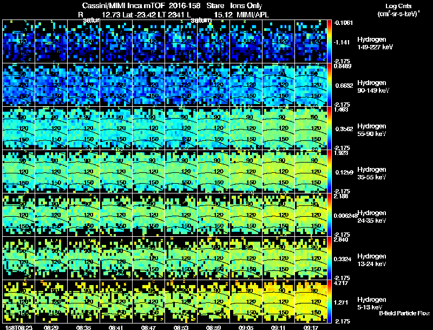Click the '08:41' time label
This screenshot has width=433, height=330.
(116, 327)
